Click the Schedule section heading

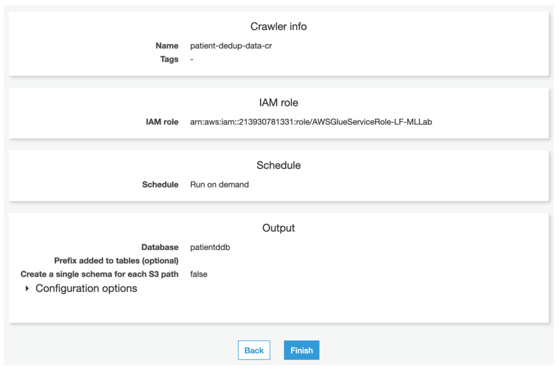[x=278, y=165]
